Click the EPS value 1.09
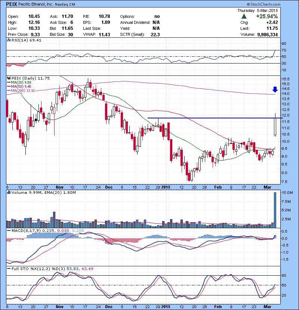The image size is (299, 310). 106,22
